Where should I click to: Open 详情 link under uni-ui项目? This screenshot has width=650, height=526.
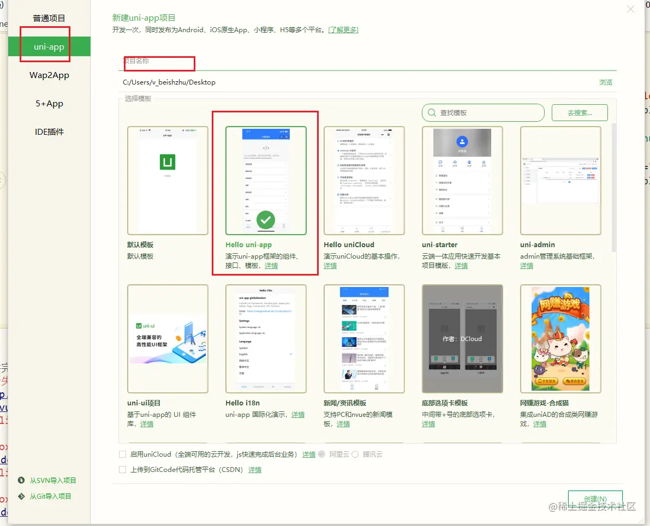(147, 424)
